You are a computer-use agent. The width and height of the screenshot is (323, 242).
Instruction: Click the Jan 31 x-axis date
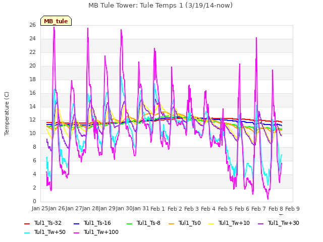pos(141,208)
